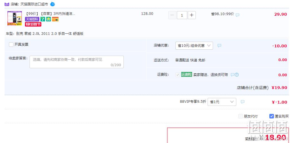Click the green 运费险 label
The image size is (290, 143).
[186, 74]
